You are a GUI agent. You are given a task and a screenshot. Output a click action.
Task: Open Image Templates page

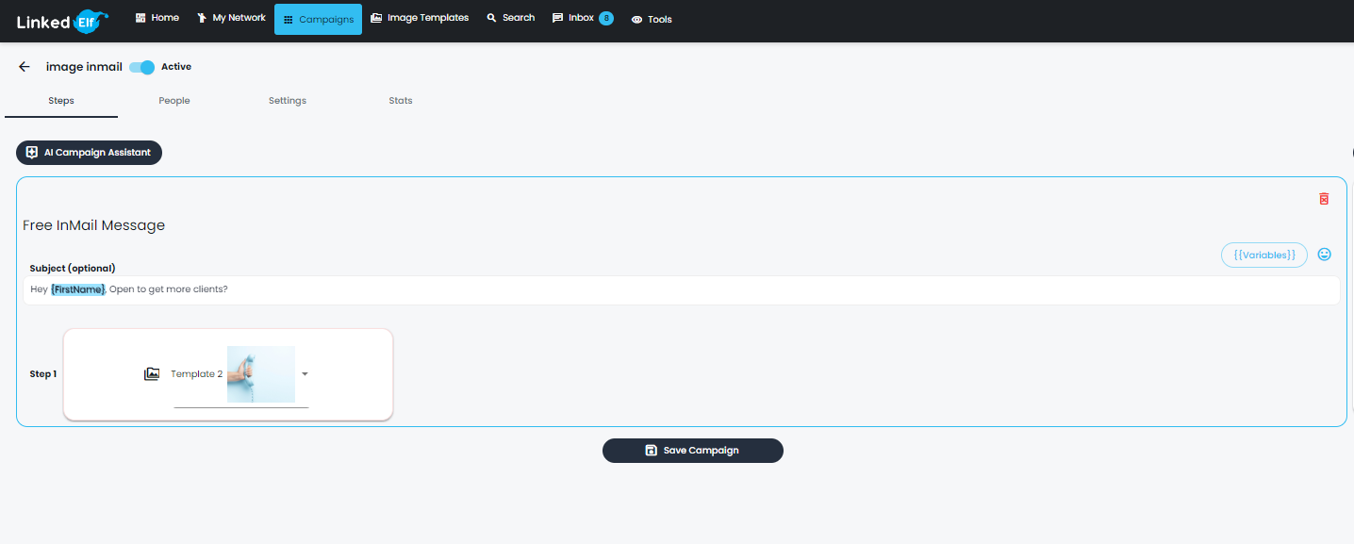tap(420, 18)
